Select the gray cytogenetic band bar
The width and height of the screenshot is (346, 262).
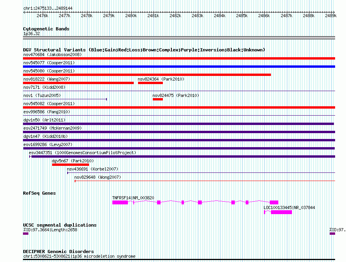click(x=179, y=38)
